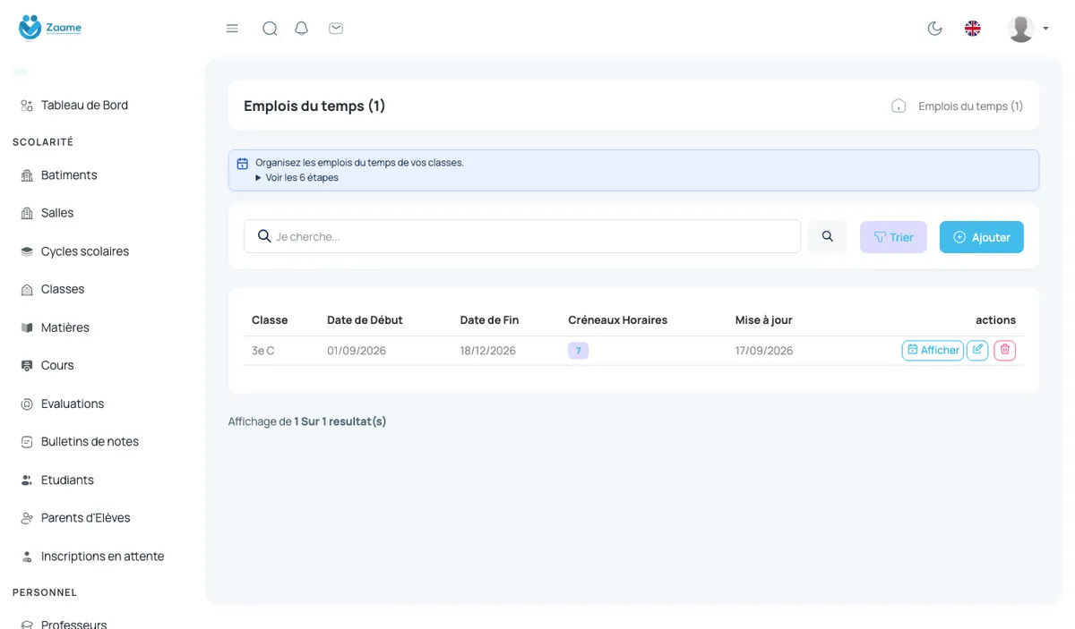Click the '01/09/2026' start date cell
Image resolution: width=1075 pixels, height=629 pixels.
click(x=357, y=351)
